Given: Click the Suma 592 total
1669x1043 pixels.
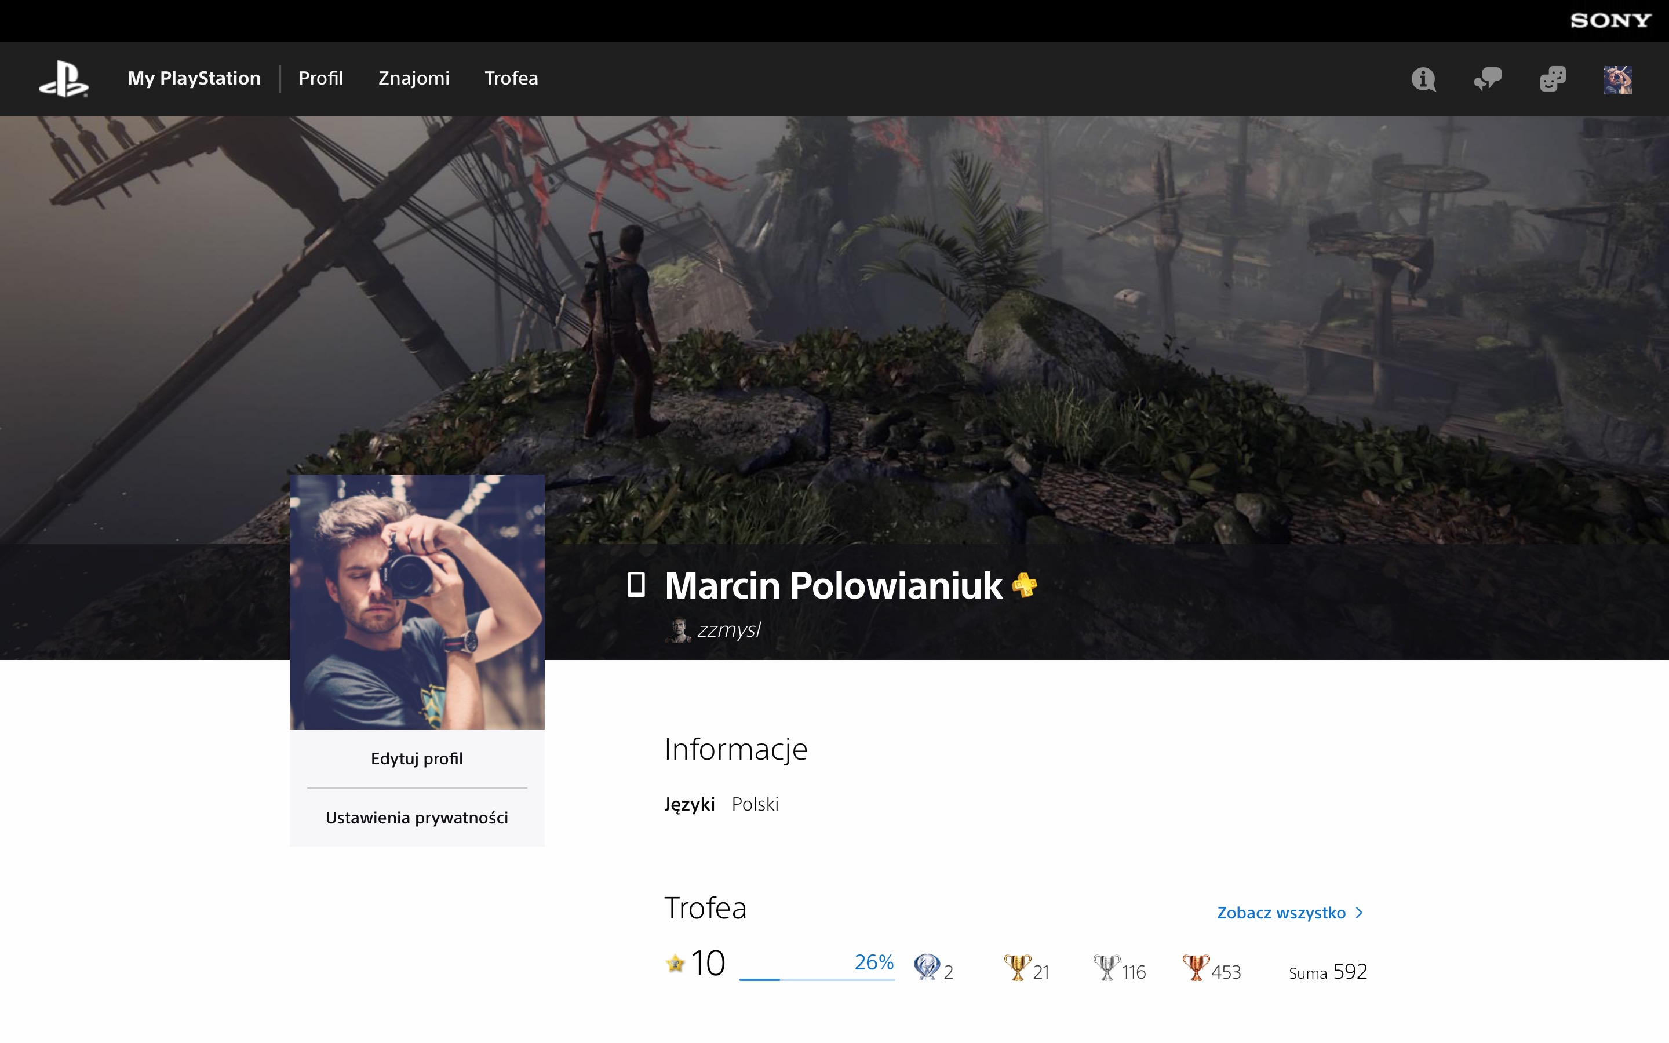Looking at the screenshot, I should click(1328, 971).
